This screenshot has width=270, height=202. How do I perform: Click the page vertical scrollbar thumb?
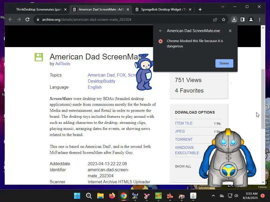[263, 99]
